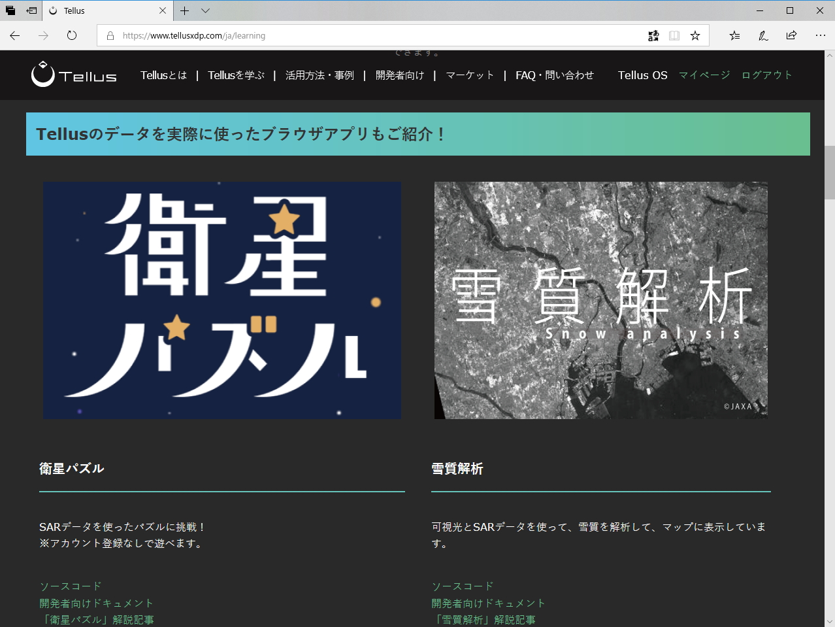Open the 「雪質解析」解説記事 link
This screenshot has height=627, width=835.
click(x=486, y=620)
